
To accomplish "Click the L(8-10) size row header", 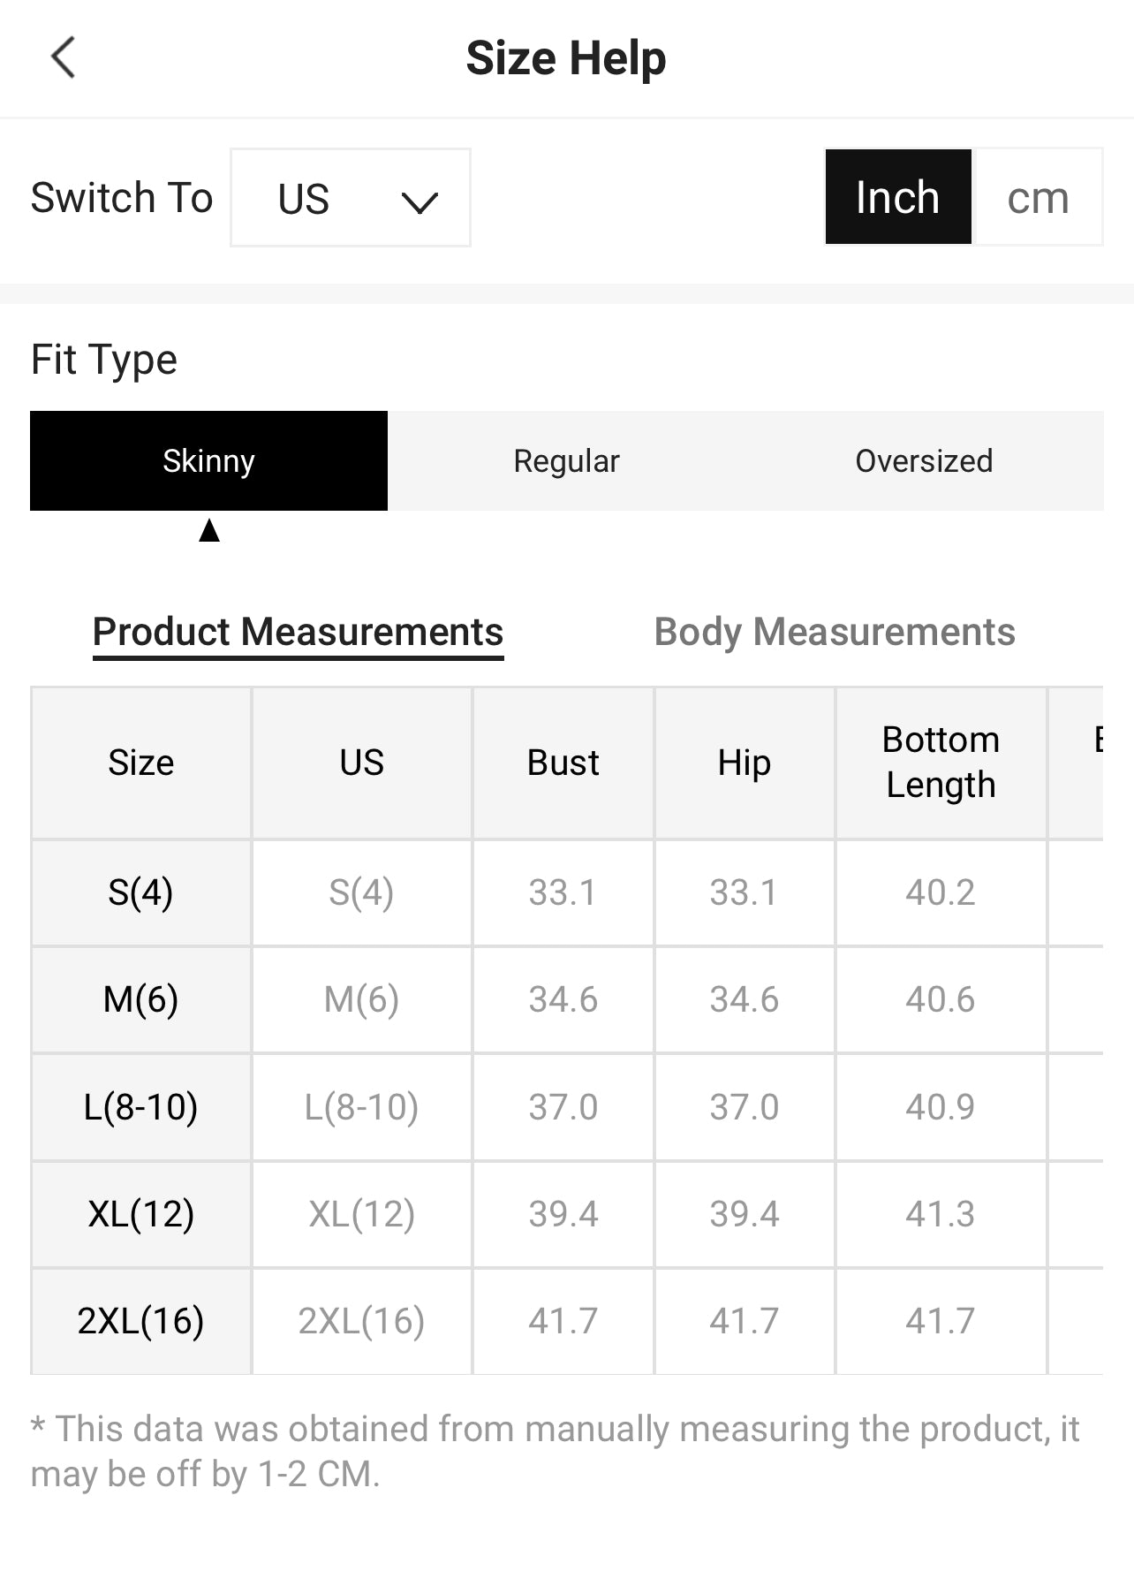I will (x=141, y=1106).
